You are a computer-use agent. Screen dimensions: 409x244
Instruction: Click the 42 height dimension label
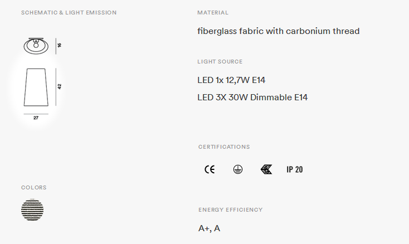[x=60, y=86]
